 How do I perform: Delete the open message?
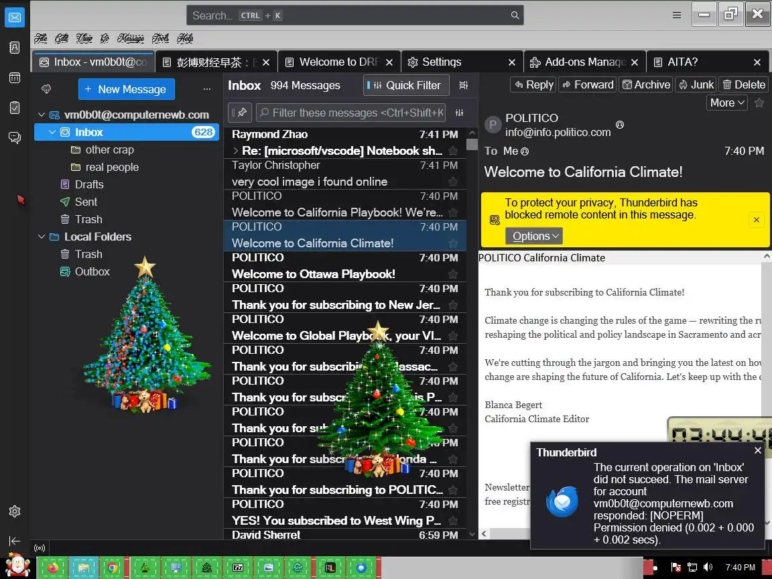point(743,84)
